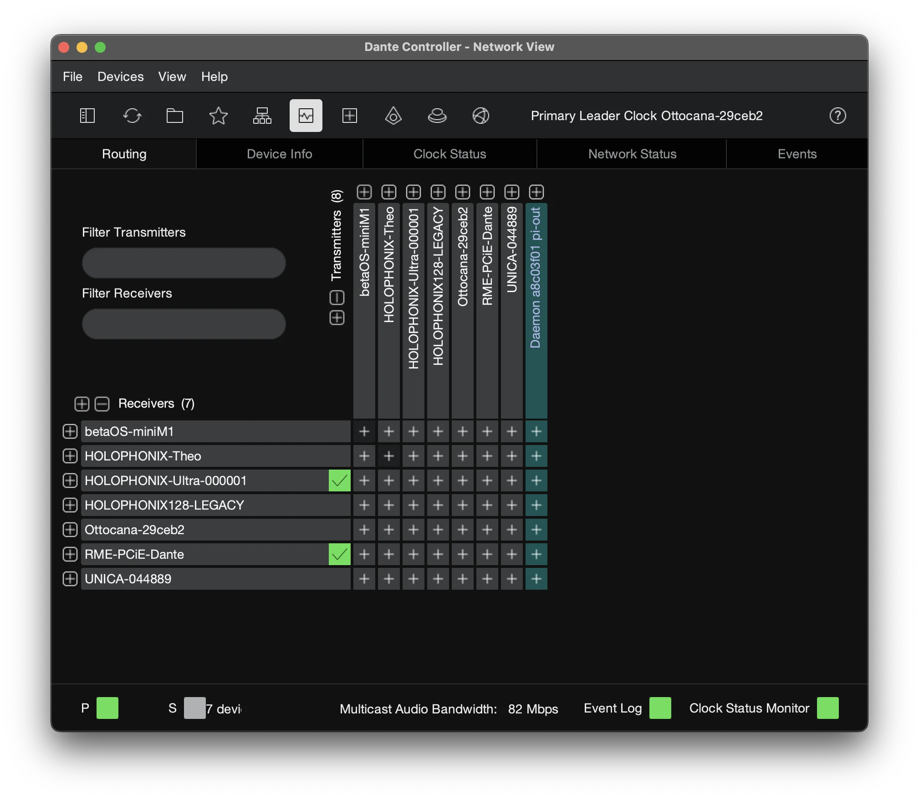Toggle HOLOPHONIX128-LEGACY to Ottocana-29ceb2 receiver crosspoint
The image size is (919, 799).
pyautogui.click(x=438, y=530)
